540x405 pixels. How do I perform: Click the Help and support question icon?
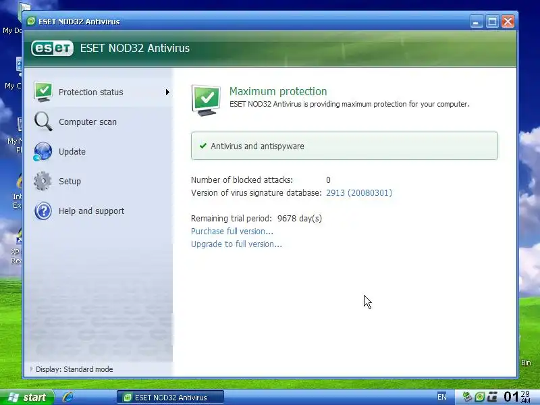coord(43,211)
